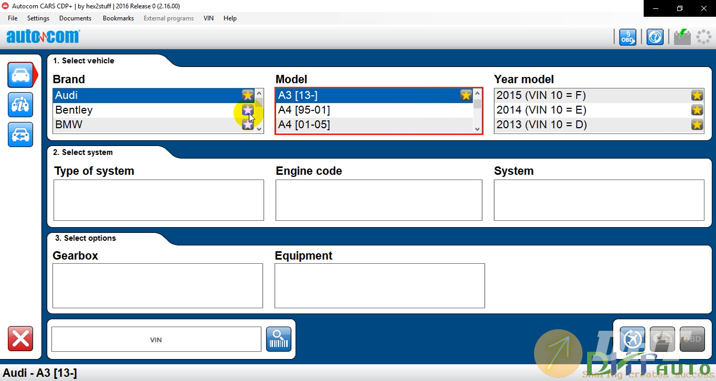Image resolution: width=716 pixels, height=381 pixels.
Task: Click the VIN barcode search button
Action: tap(278, 339)
